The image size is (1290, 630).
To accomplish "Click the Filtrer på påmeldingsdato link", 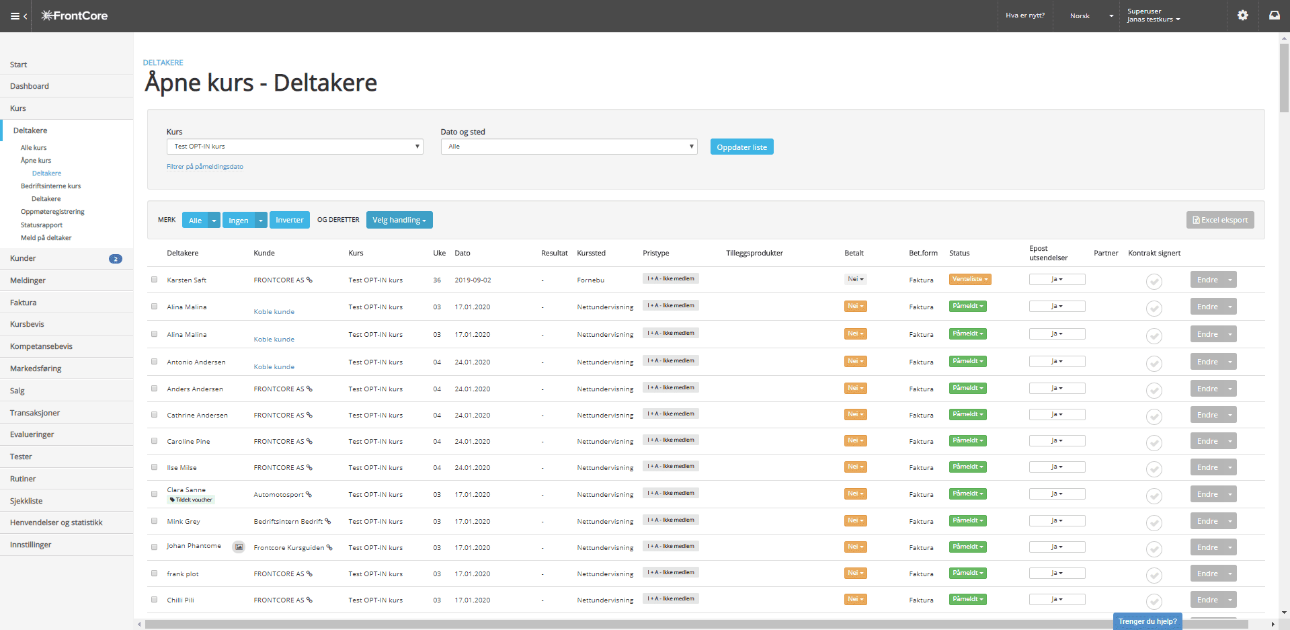I will pos(205,167).
